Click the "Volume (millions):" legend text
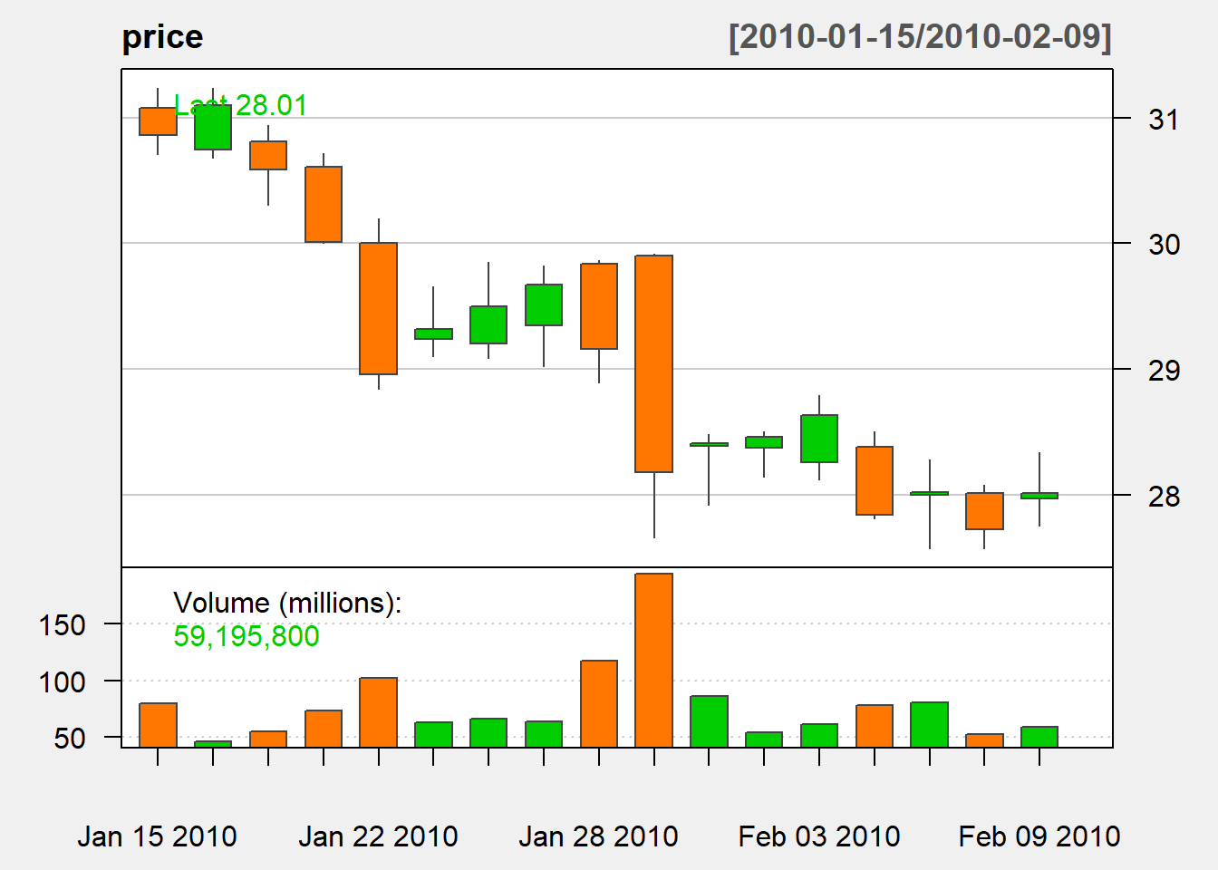The width and height of the screenshot is (1218, 870). coord(286,603)
